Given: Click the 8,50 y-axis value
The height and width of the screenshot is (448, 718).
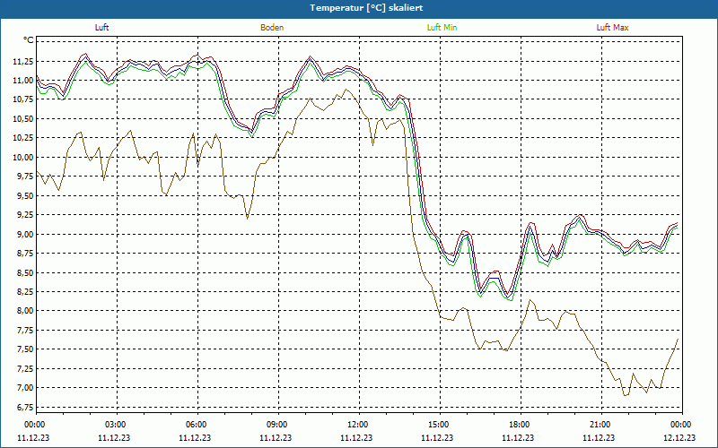Looking at the screenshot, I should (24, 272).
